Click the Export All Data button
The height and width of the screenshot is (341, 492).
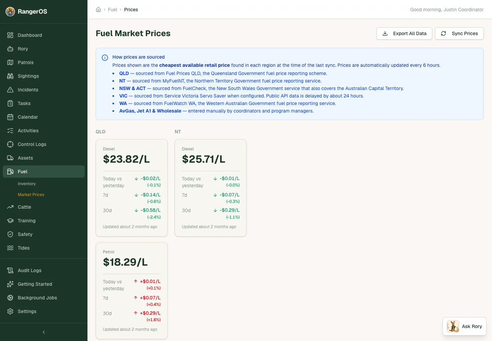tap(404, 33)
